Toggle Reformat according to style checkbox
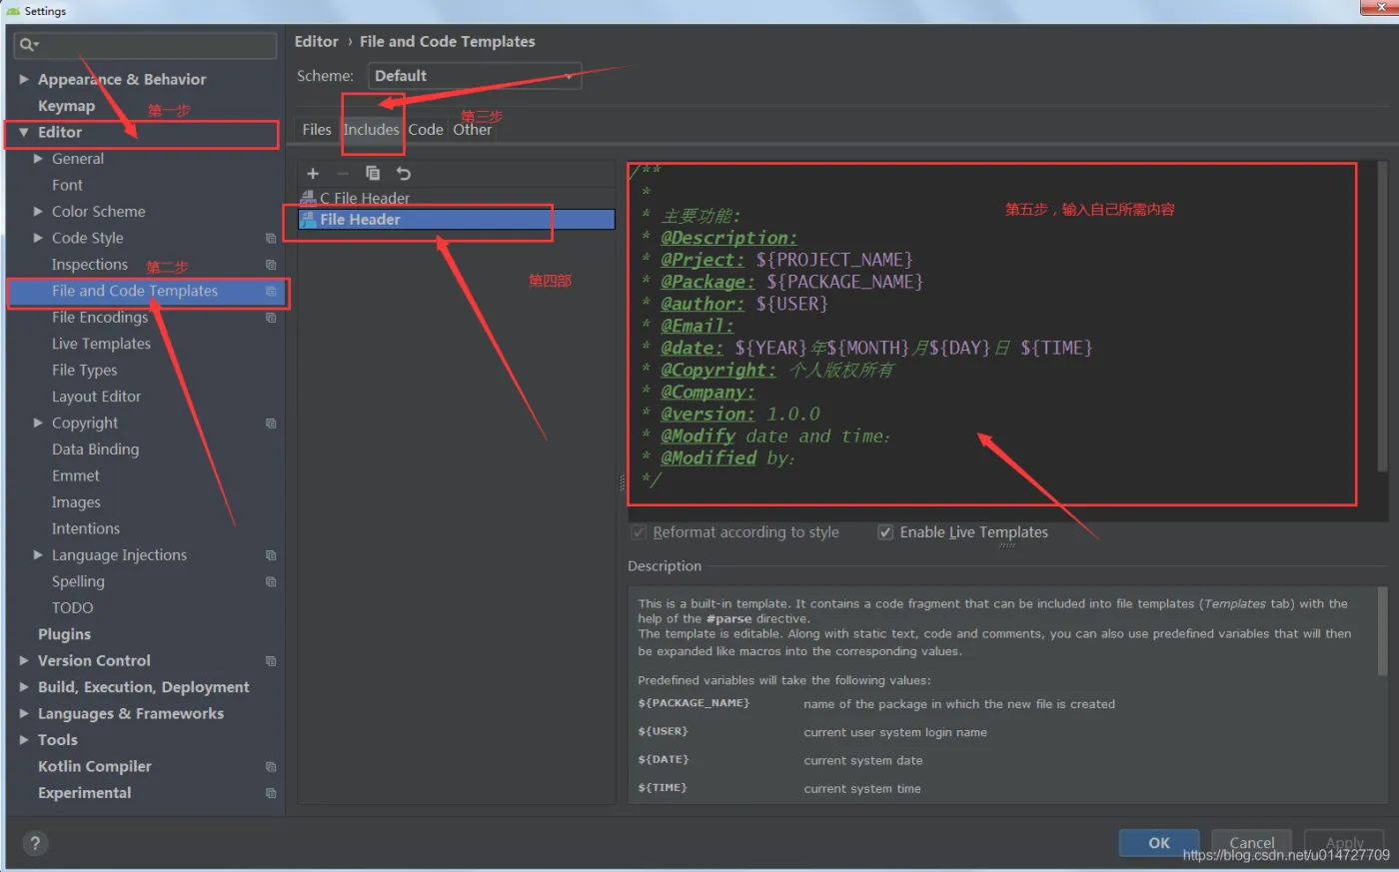 point(639,532)
